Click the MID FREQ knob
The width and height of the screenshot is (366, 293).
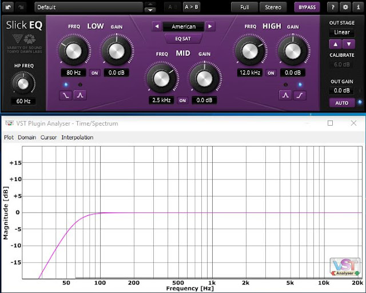pos(161,78)
